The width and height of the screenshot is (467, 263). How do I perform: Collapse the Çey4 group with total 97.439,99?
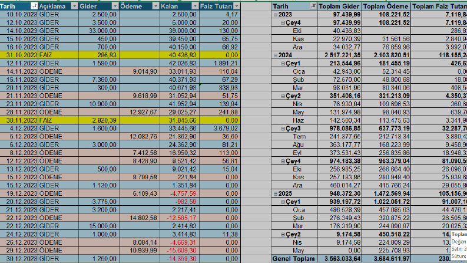point(283,22)
